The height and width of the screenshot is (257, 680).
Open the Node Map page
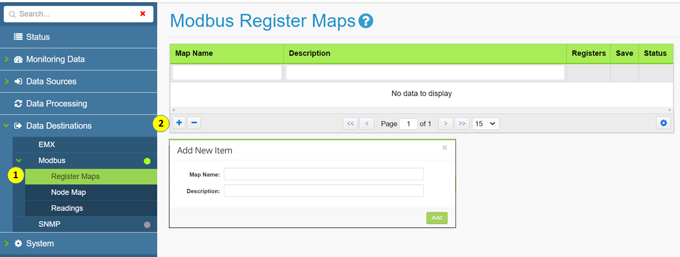(x=68, y=193)
